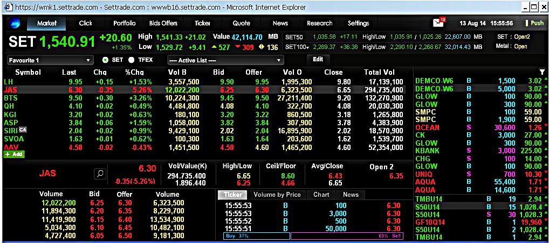The image size is (549, 243).
Task: Select the BTS symbol in watchlist
Action: [x=10, y=98]
